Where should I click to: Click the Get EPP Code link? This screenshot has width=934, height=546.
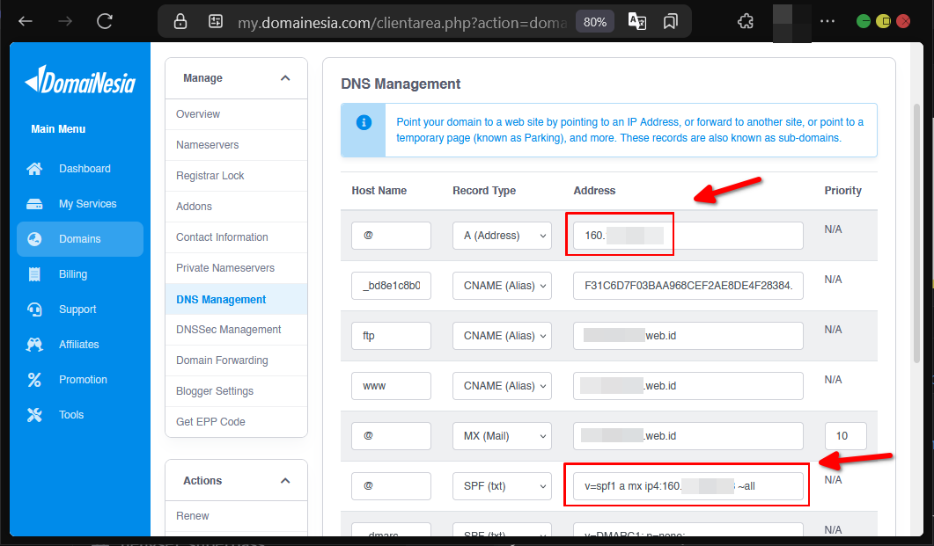click(210, 422)
